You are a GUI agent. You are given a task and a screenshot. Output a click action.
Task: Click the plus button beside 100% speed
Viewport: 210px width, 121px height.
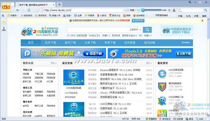[x=169, y=10]
